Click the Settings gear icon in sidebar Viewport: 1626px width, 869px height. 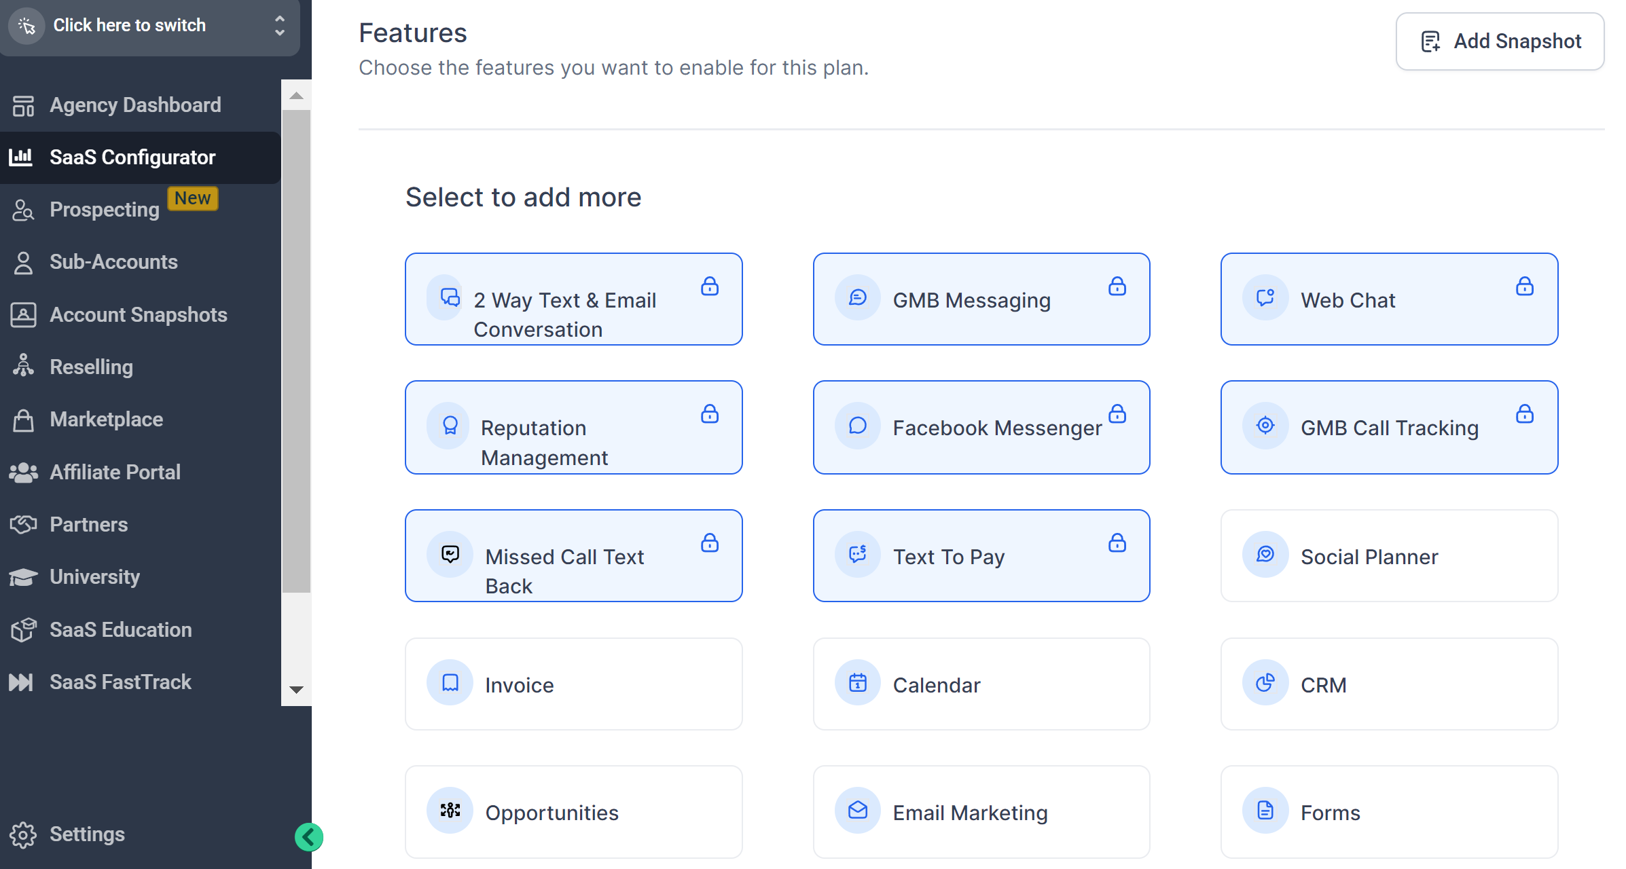[23, 834]
